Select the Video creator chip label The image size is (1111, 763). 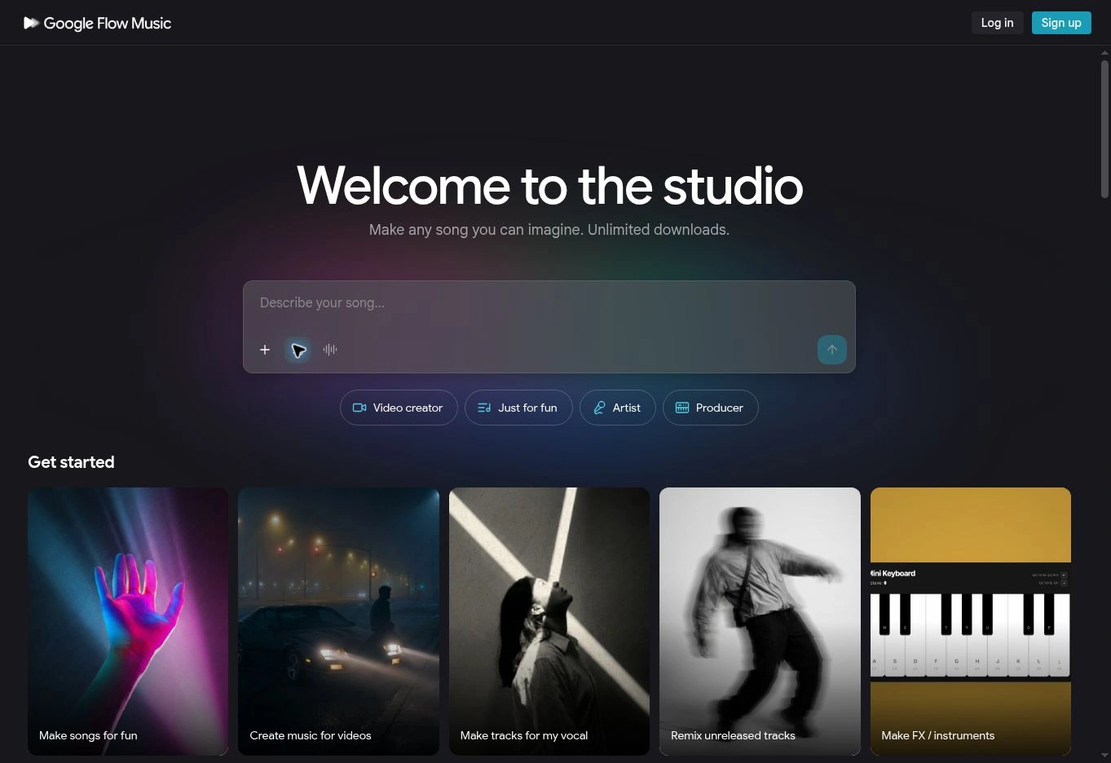pos(408,408)
